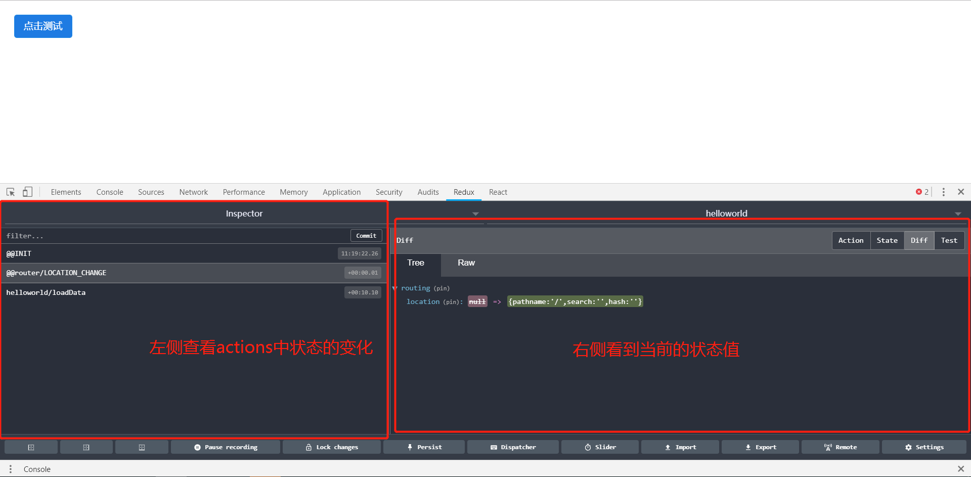Click the +00:00.01 time badge
971x477 pixels.
(x=363, y=273)
